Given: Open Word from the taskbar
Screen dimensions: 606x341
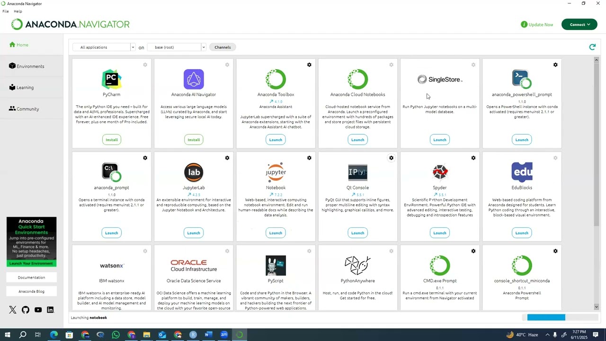Looking at the screenshot, I should pos(208,335).
